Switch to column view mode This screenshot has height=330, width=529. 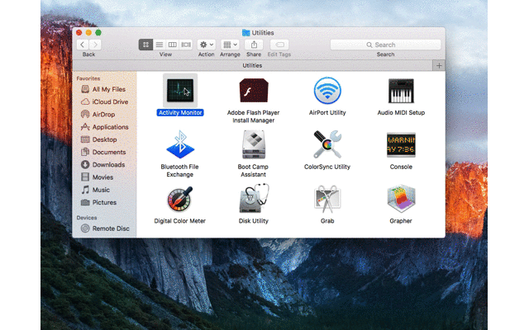point(173,45)
